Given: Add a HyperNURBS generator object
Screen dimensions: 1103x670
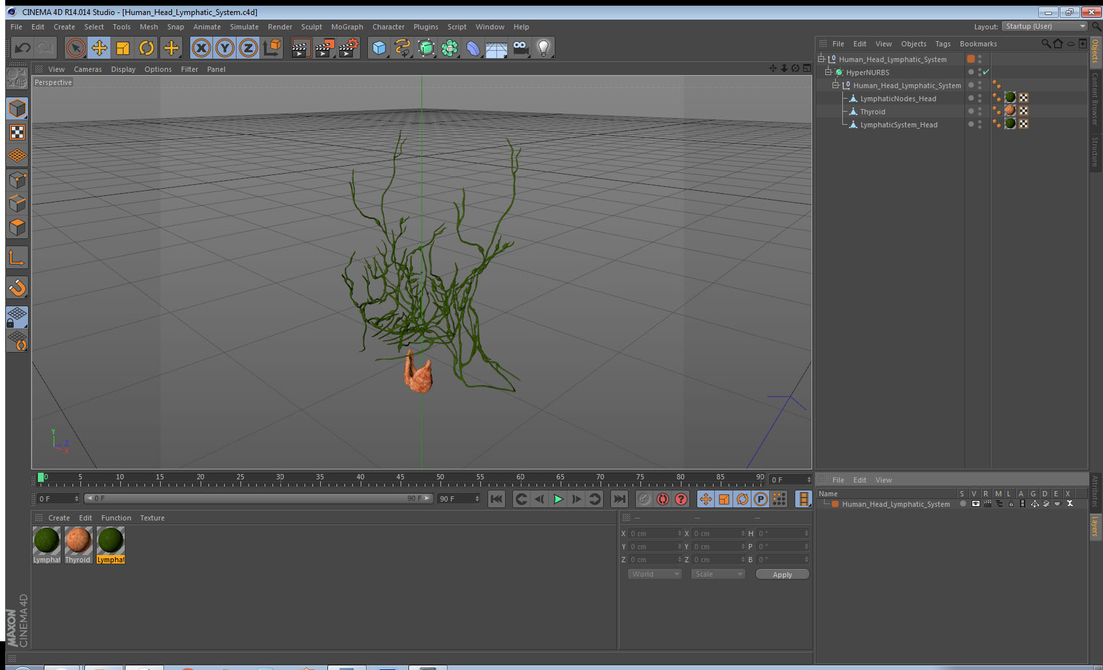Looking at the screenshot, I should 426,48.
